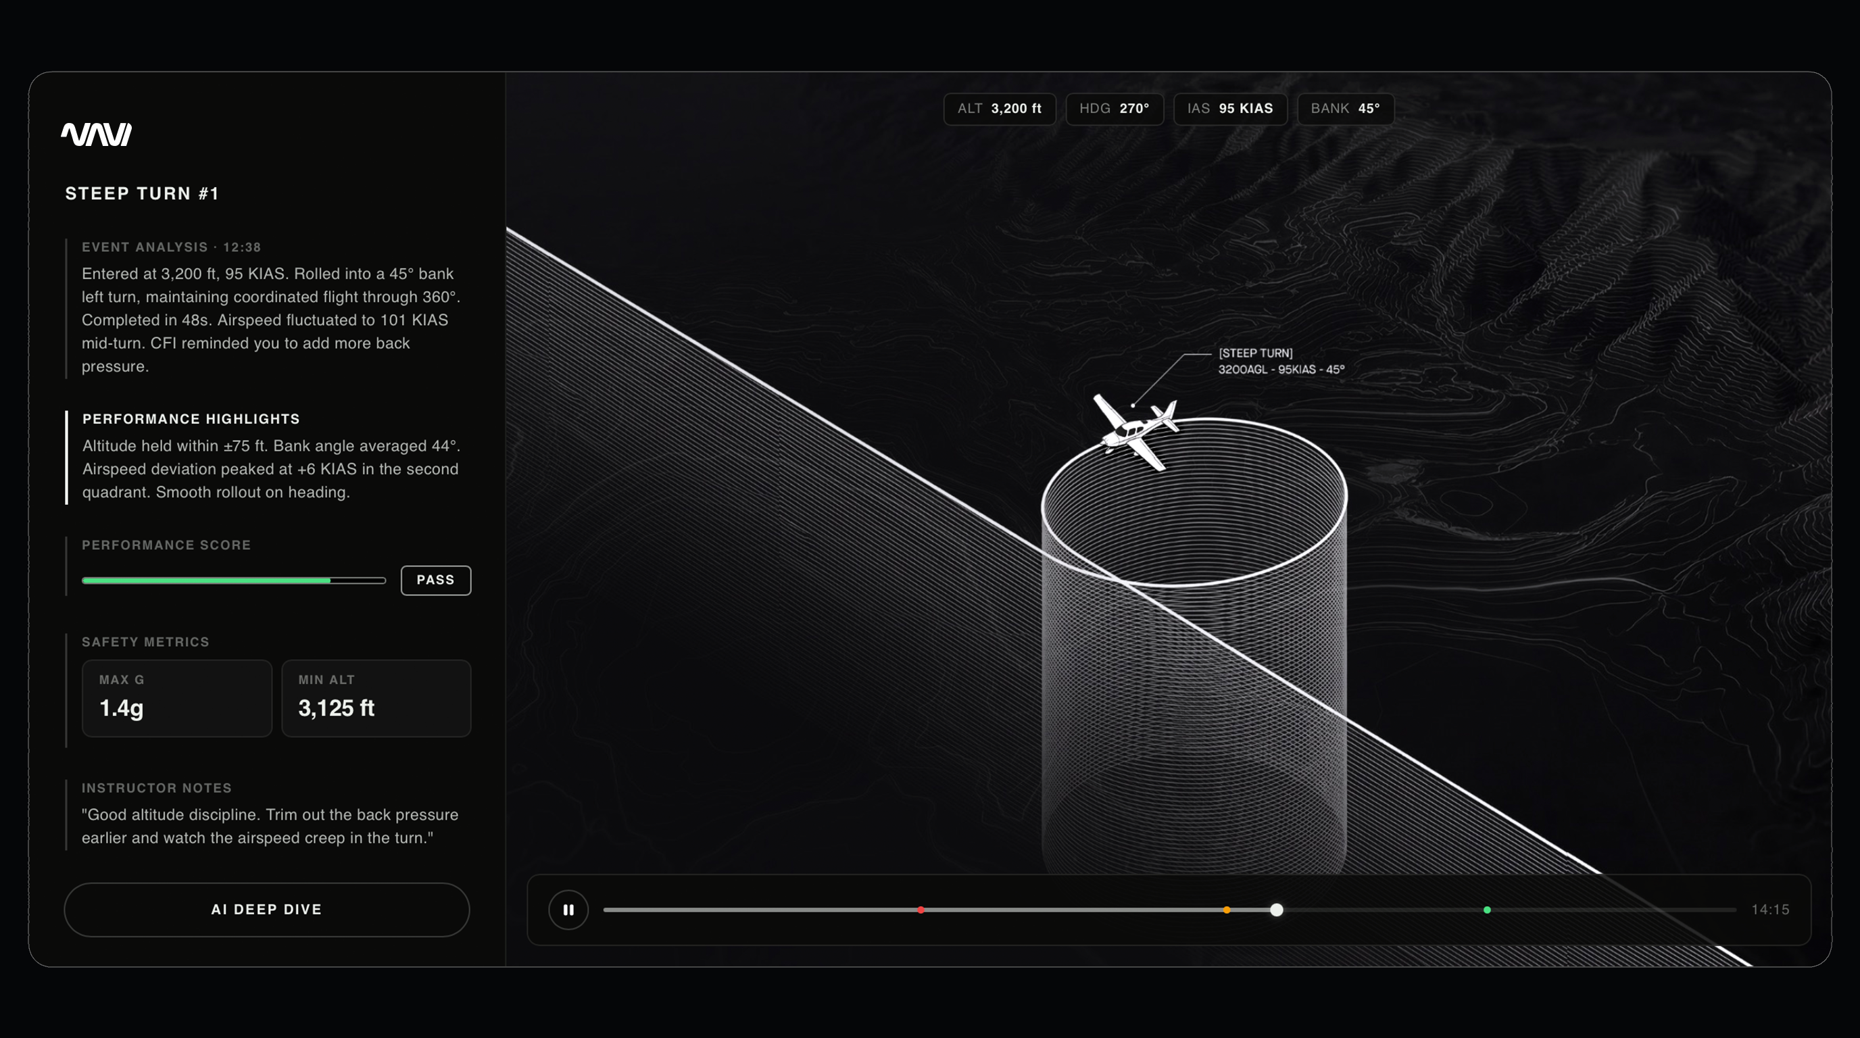Click the PASS badge
The width and height of the screenshot is (1860, 1038).
435,580
